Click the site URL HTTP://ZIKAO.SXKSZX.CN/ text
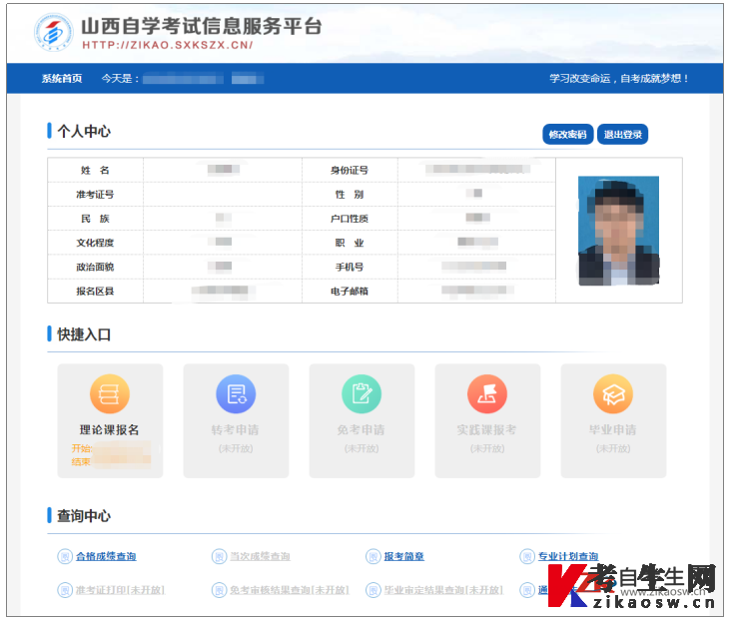730x621 pixels. click(x=168, y=45)
